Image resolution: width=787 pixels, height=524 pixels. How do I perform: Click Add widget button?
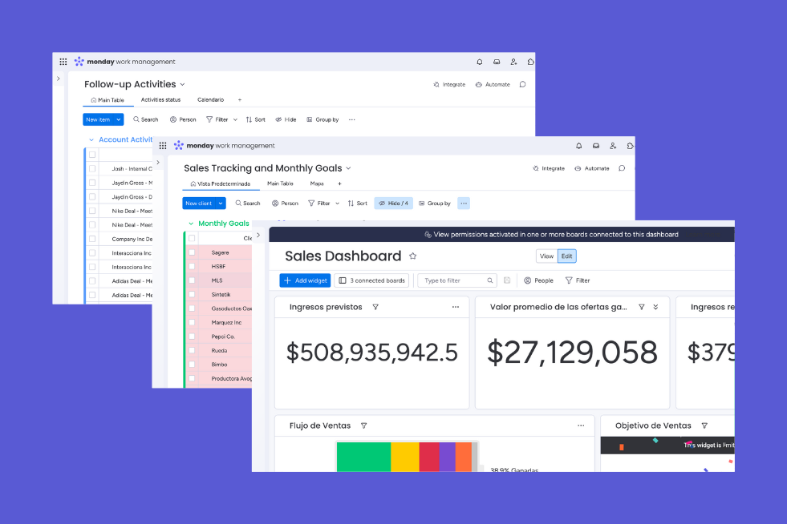pyautogui.click(x=305, y=280)
